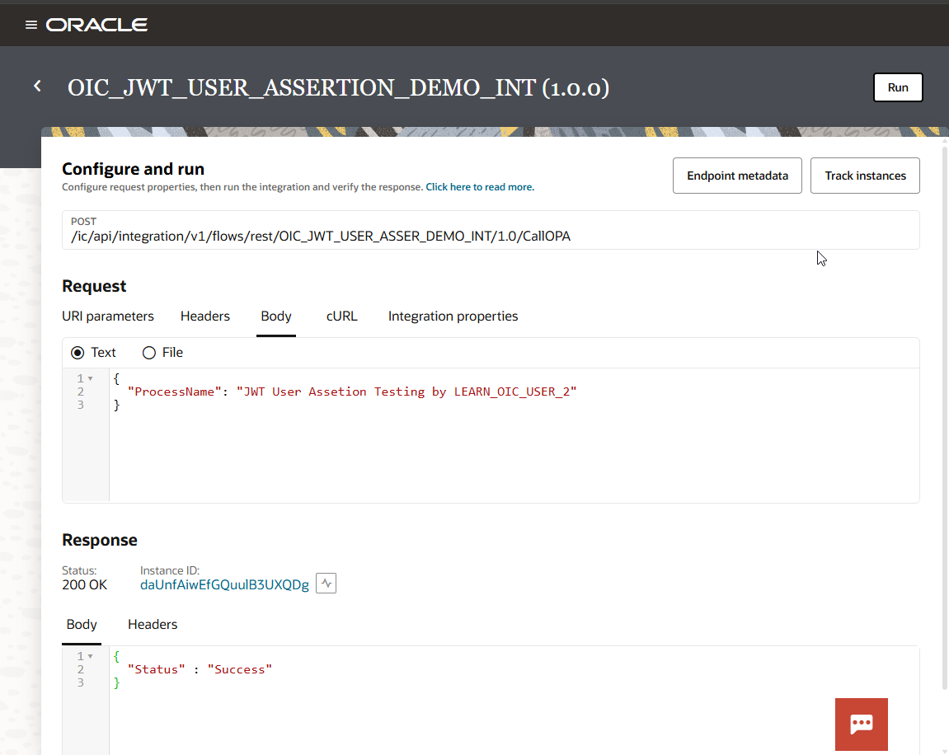949x755 pixels.
Task: Click the Oracle logo
Action: point(96,25)
